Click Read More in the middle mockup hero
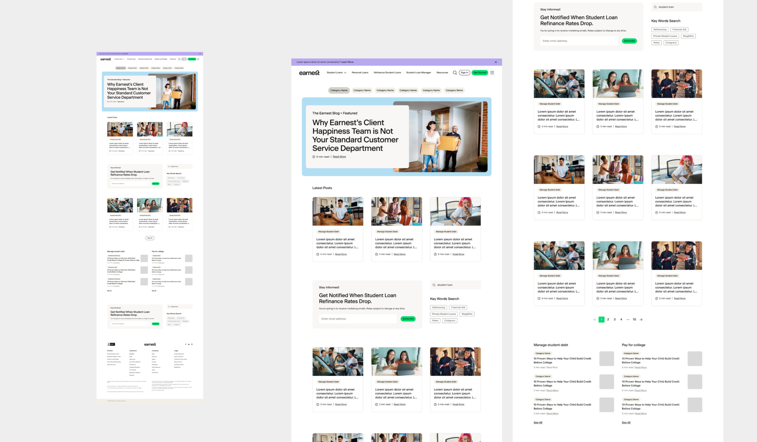This screenshot has height=442, width=757. (x=339, y=157)
